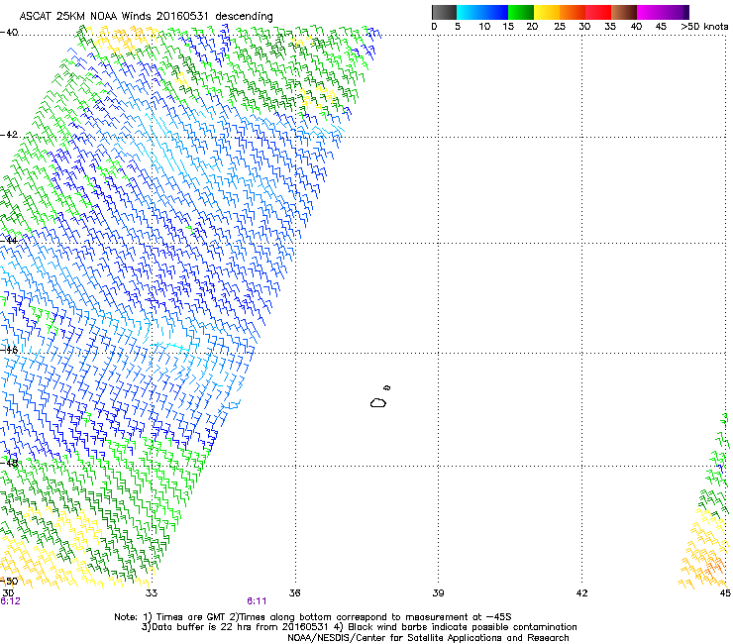The height and width of the screenshot is (644, 733).
Task: Click the 33 longitude label
Action: [x=152, y=593]
